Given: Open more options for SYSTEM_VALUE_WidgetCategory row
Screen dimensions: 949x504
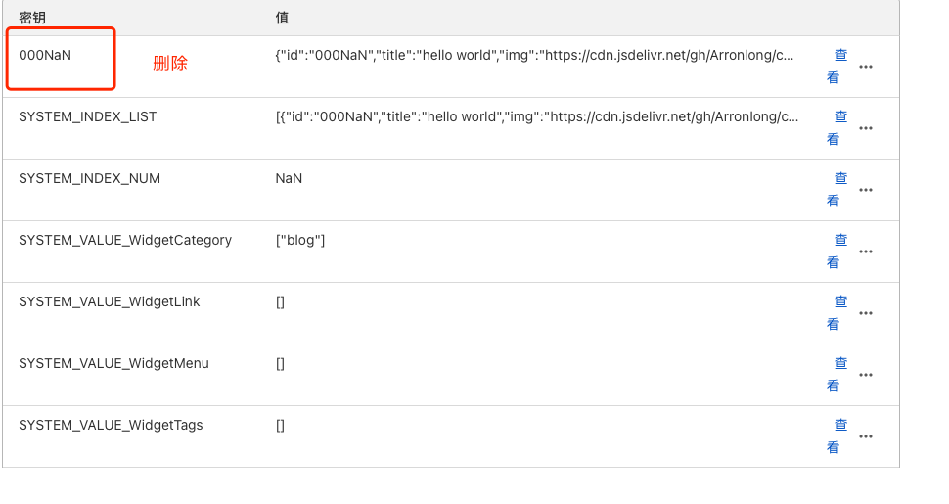Looking at the screenshot, I should click(866, 252).
